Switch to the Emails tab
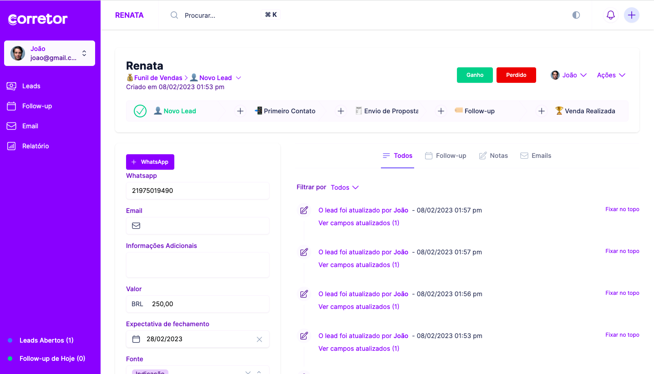 point(536,156)
